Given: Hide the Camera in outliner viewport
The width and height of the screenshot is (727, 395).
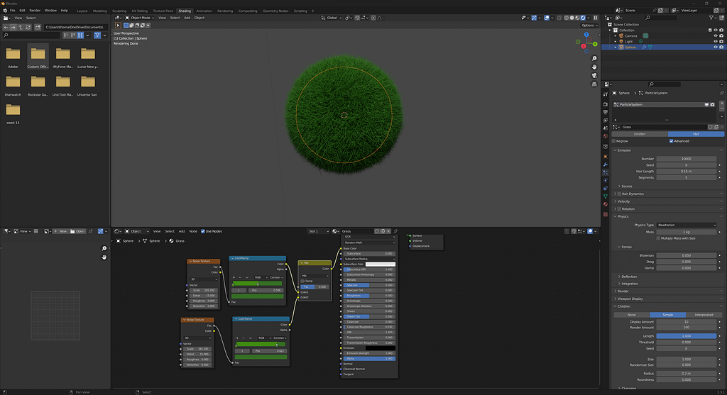Looking at the screenshot, I should coord(714,35).
